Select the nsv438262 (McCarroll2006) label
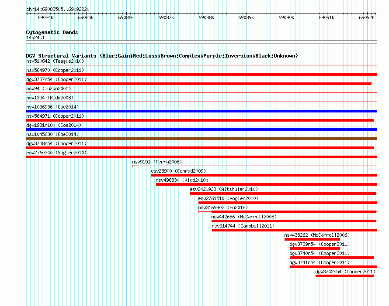Image resolution: width=389 pixels, height=306 pixels. (317, 235)
